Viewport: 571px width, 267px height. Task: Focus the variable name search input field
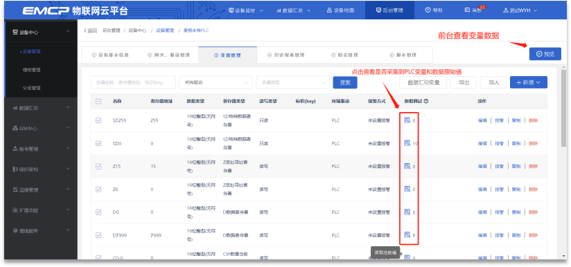[x=133, y=82]
